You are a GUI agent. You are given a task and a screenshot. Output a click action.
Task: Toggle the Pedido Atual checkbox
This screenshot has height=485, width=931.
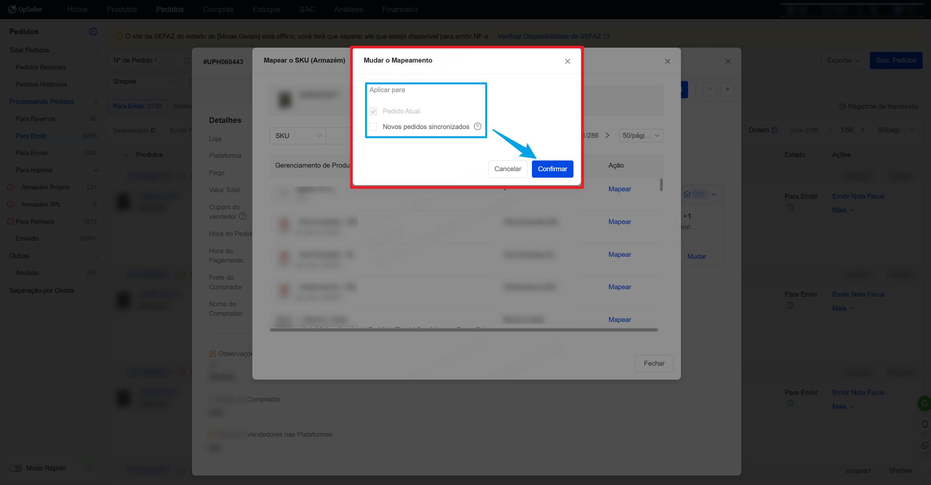(373, 111)
